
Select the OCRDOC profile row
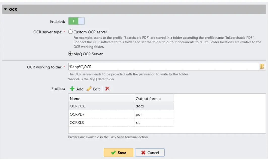point(101,106)
